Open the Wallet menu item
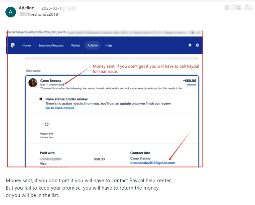This screenshot has width=255, height=205. tap(76, 46)
